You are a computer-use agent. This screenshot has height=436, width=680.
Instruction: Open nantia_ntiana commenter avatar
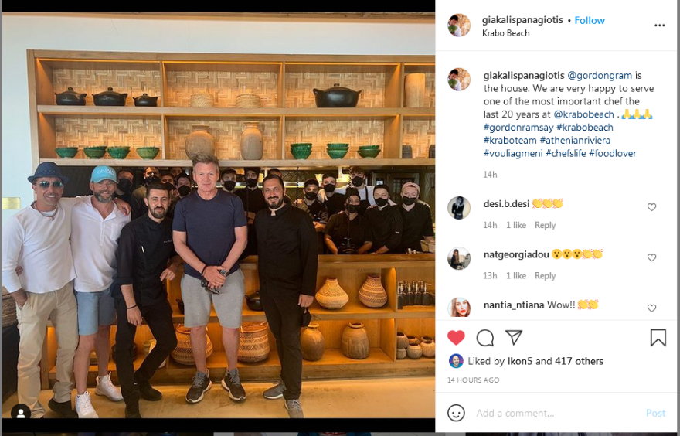click(x=459, y=307)
